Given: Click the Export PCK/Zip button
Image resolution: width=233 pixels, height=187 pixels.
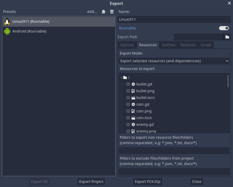Looking at the screenshot, I should (148, 182).
